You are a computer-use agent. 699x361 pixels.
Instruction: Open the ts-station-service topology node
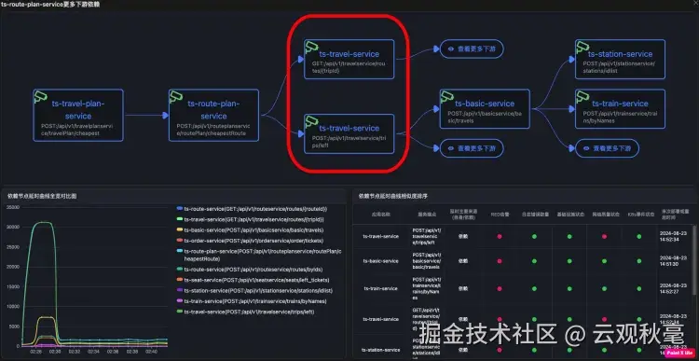click(x=620, y=60)
